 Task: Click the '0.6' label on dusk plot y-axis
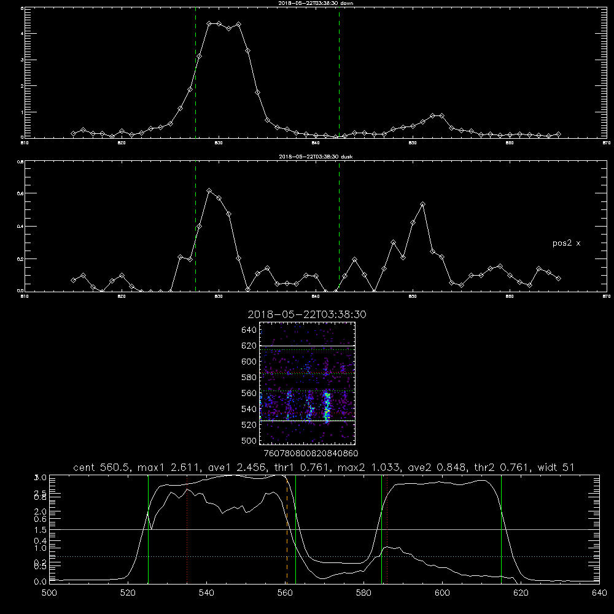point(20,193)
